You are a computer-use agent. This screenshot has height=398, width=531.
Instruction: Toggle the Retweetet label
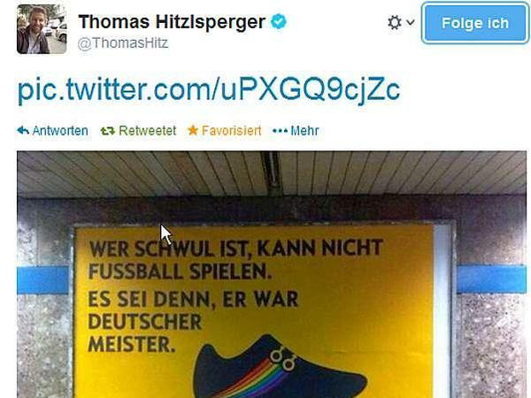(x=147, y=131)
